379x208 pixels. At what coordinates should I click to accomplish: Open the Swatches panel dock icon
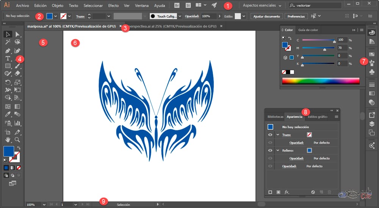(x=372, y=54)
